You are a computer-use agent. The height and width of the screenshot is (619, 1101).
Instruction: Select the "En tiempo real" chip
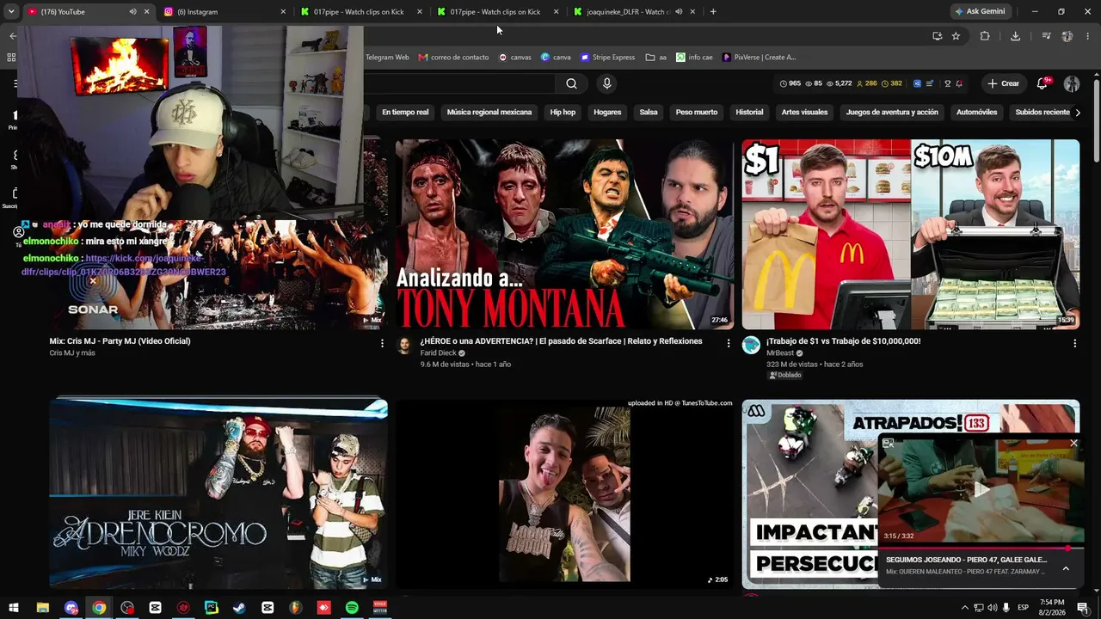[x=405, y=112]
